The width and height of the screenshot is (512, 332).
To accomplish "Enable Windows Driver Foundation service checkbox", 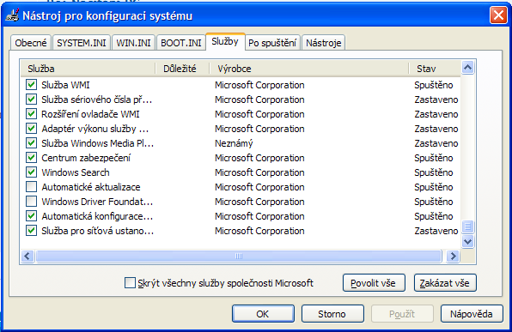I will click(x=31, y=202).
